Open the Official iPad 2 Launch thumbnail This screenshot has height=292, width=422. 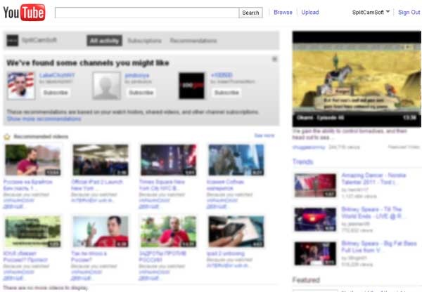point(101,160)
